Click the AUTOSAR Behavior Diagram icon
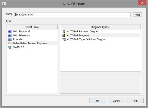Viewport: 148px width, 108px height. pyautogui.click(x=64, y=31)
